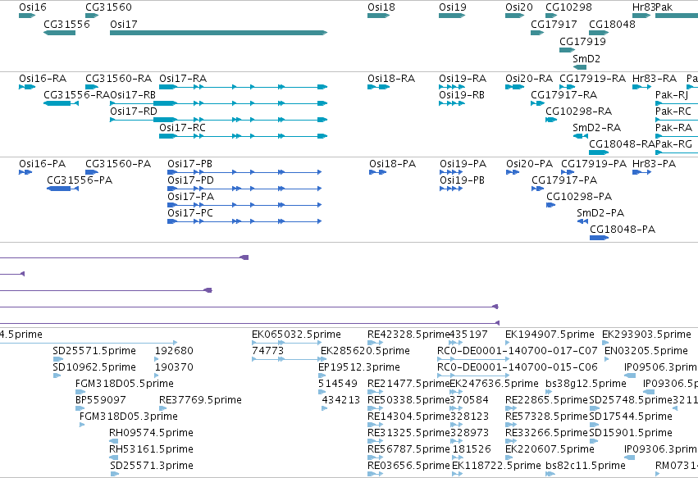This screenshot has height=478, width=698.
Task: Select the Osi17-PD protein label
Action: (190, 180)
